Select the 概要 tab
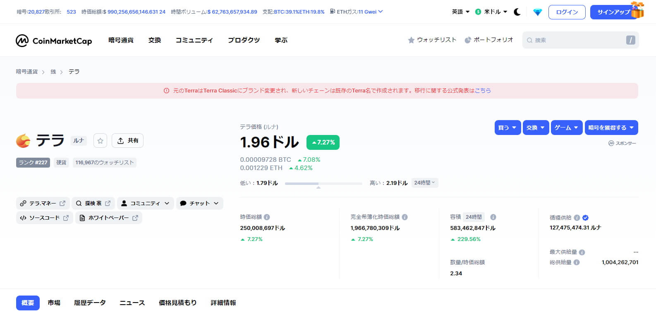The image size is (656, 317). pyautogui.click(x=28, y=303)
